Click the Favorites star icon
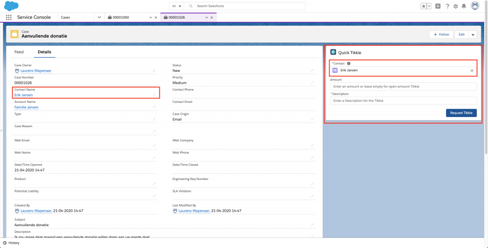Viewport: 488px width, 248px height. coord(423,6)
